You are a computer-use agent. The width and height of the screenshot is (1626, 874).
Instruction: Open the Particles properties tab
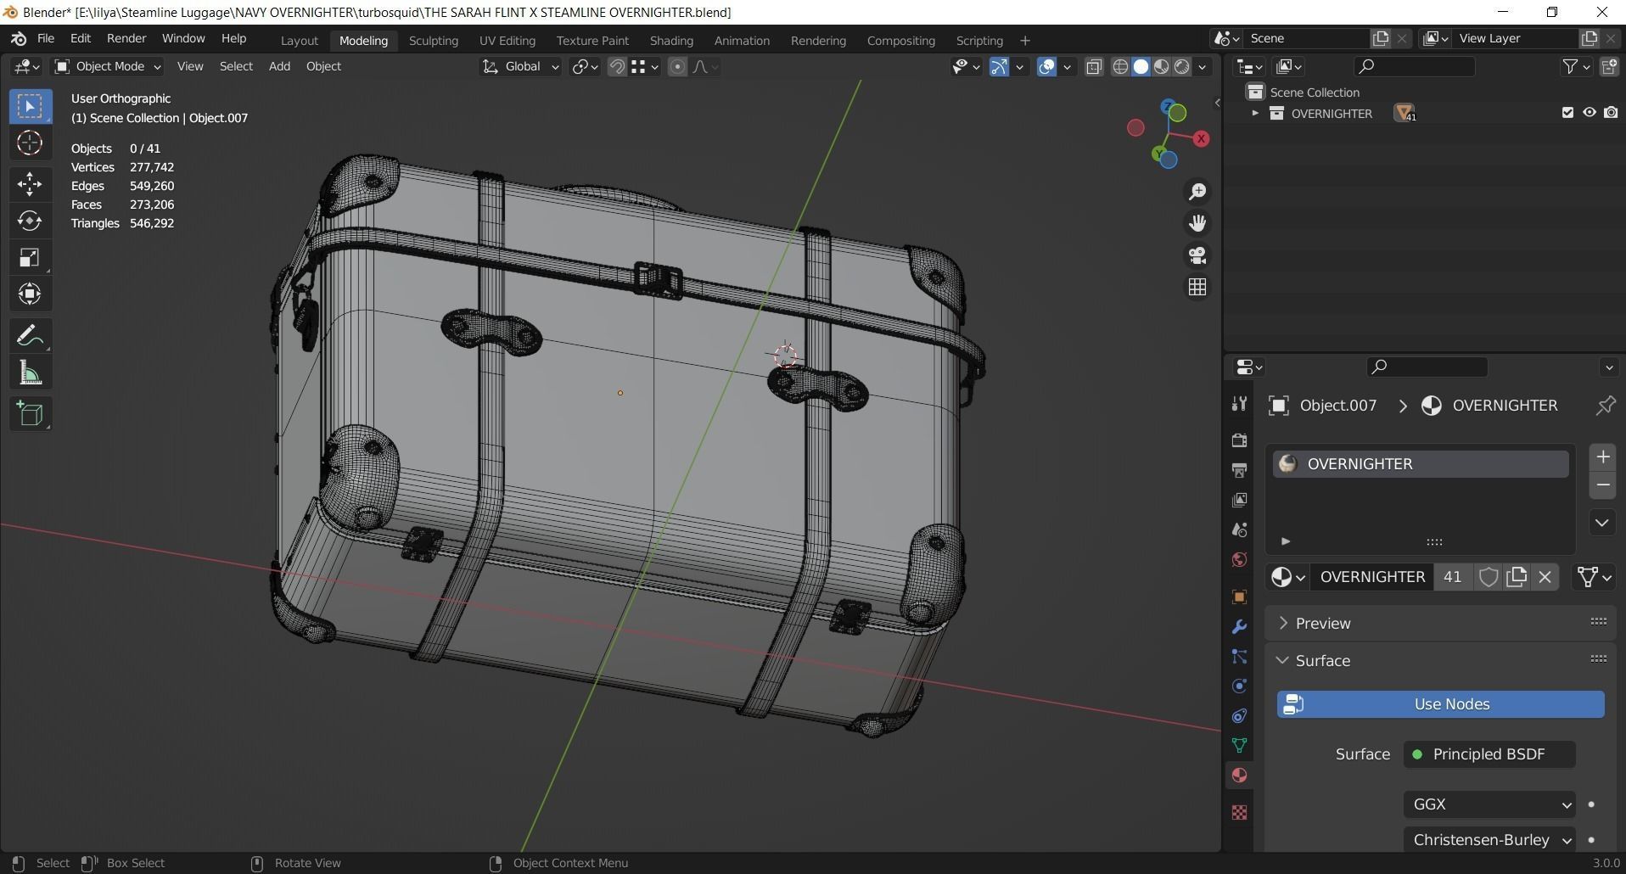click(x=1239, y=657)
